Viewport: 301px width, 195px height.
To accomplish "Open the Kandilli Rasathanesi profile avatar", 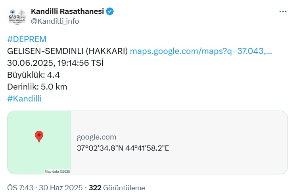I will [x=17, y=17].
